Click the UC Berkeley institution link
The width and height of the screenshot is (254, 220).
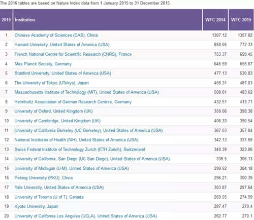coord(88,130)
